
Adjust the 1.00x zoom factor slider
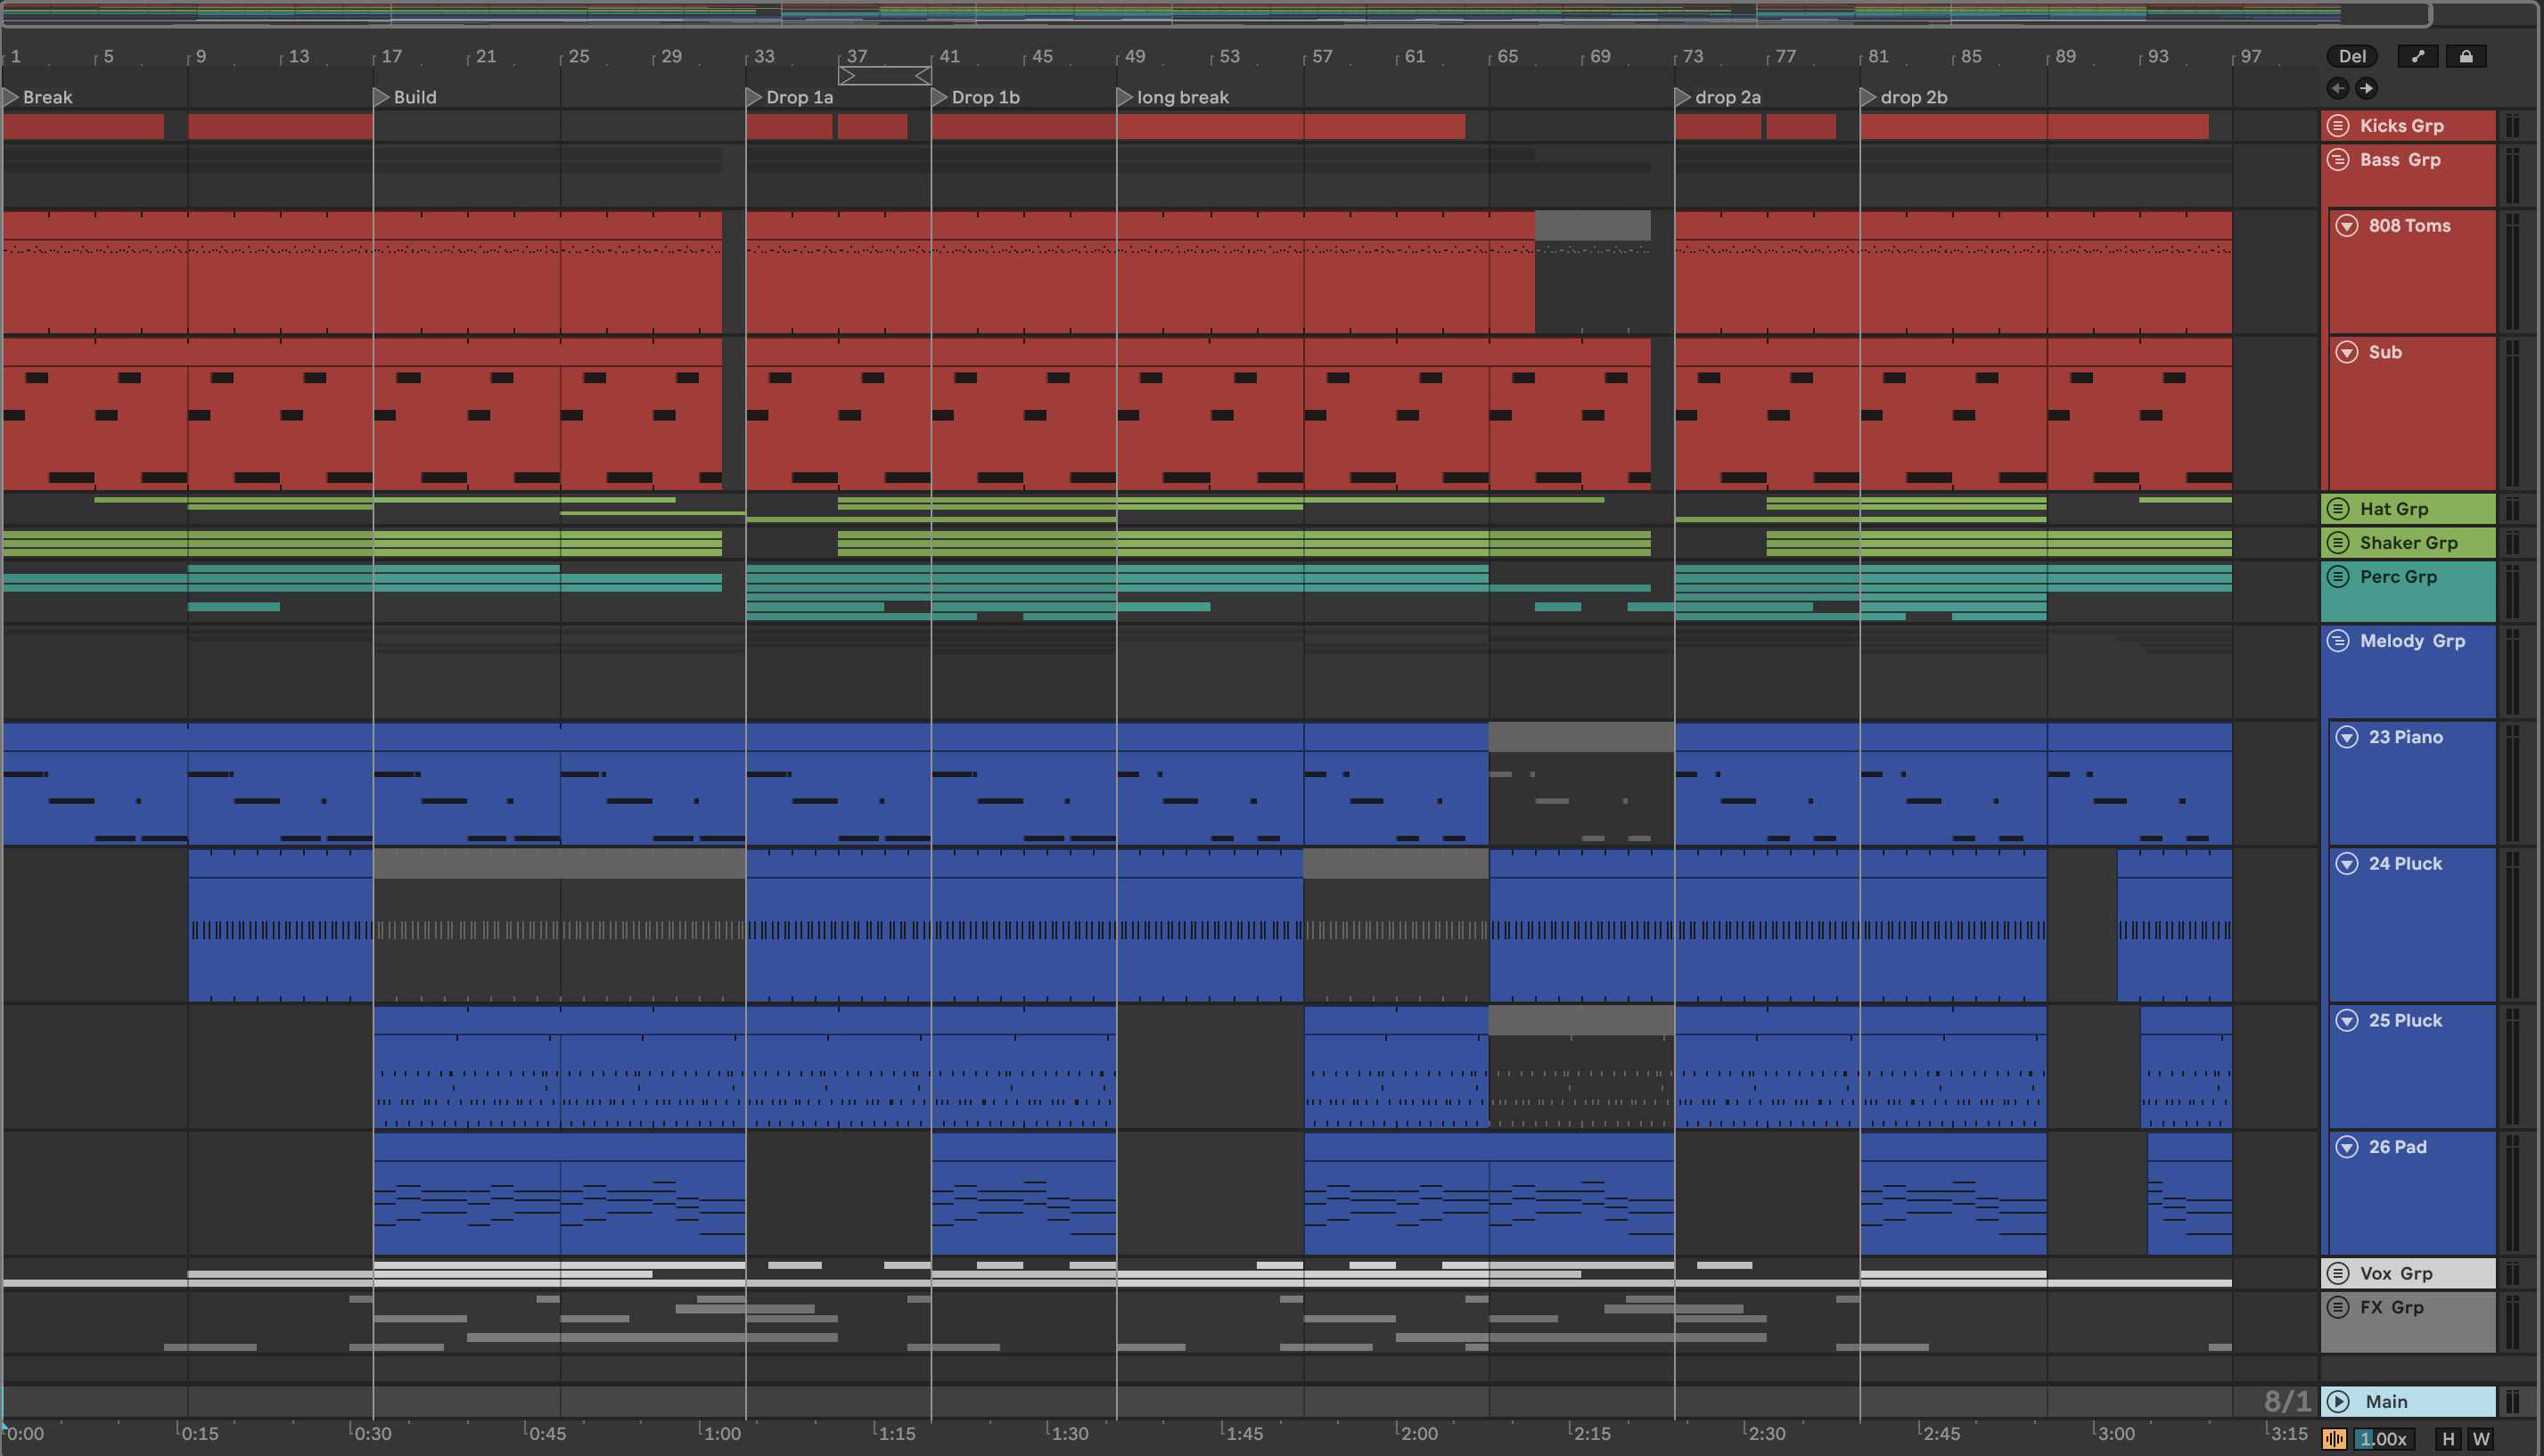pyautogui.click(x=2384, y=1439)
